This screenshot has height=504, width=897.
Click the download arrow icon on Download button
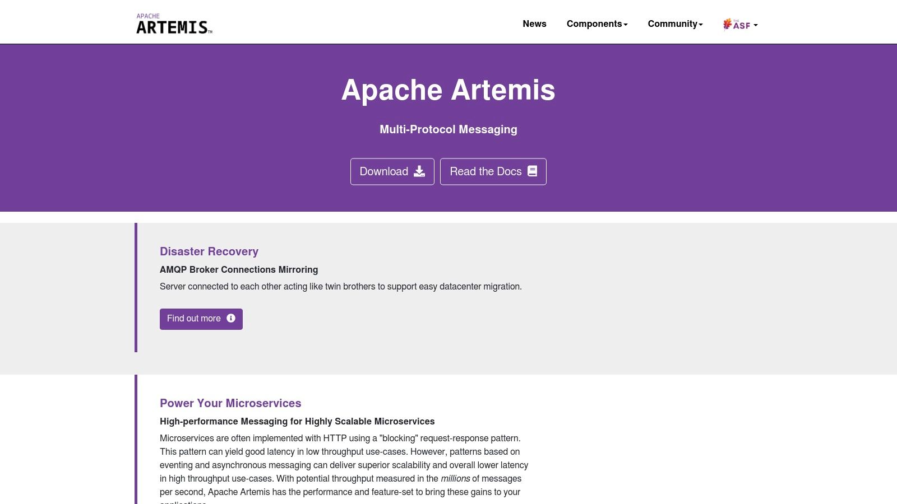(x=419, y=172)
